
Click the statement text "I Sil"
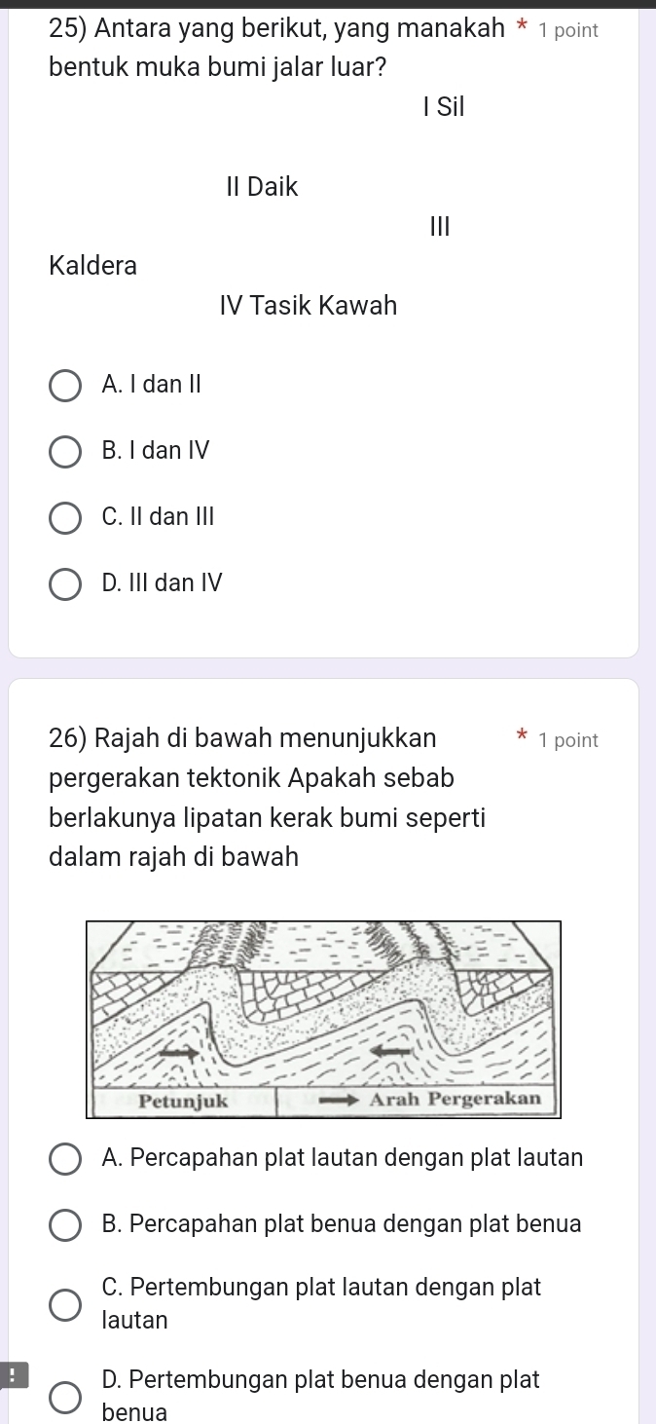(x=444, y=107)
